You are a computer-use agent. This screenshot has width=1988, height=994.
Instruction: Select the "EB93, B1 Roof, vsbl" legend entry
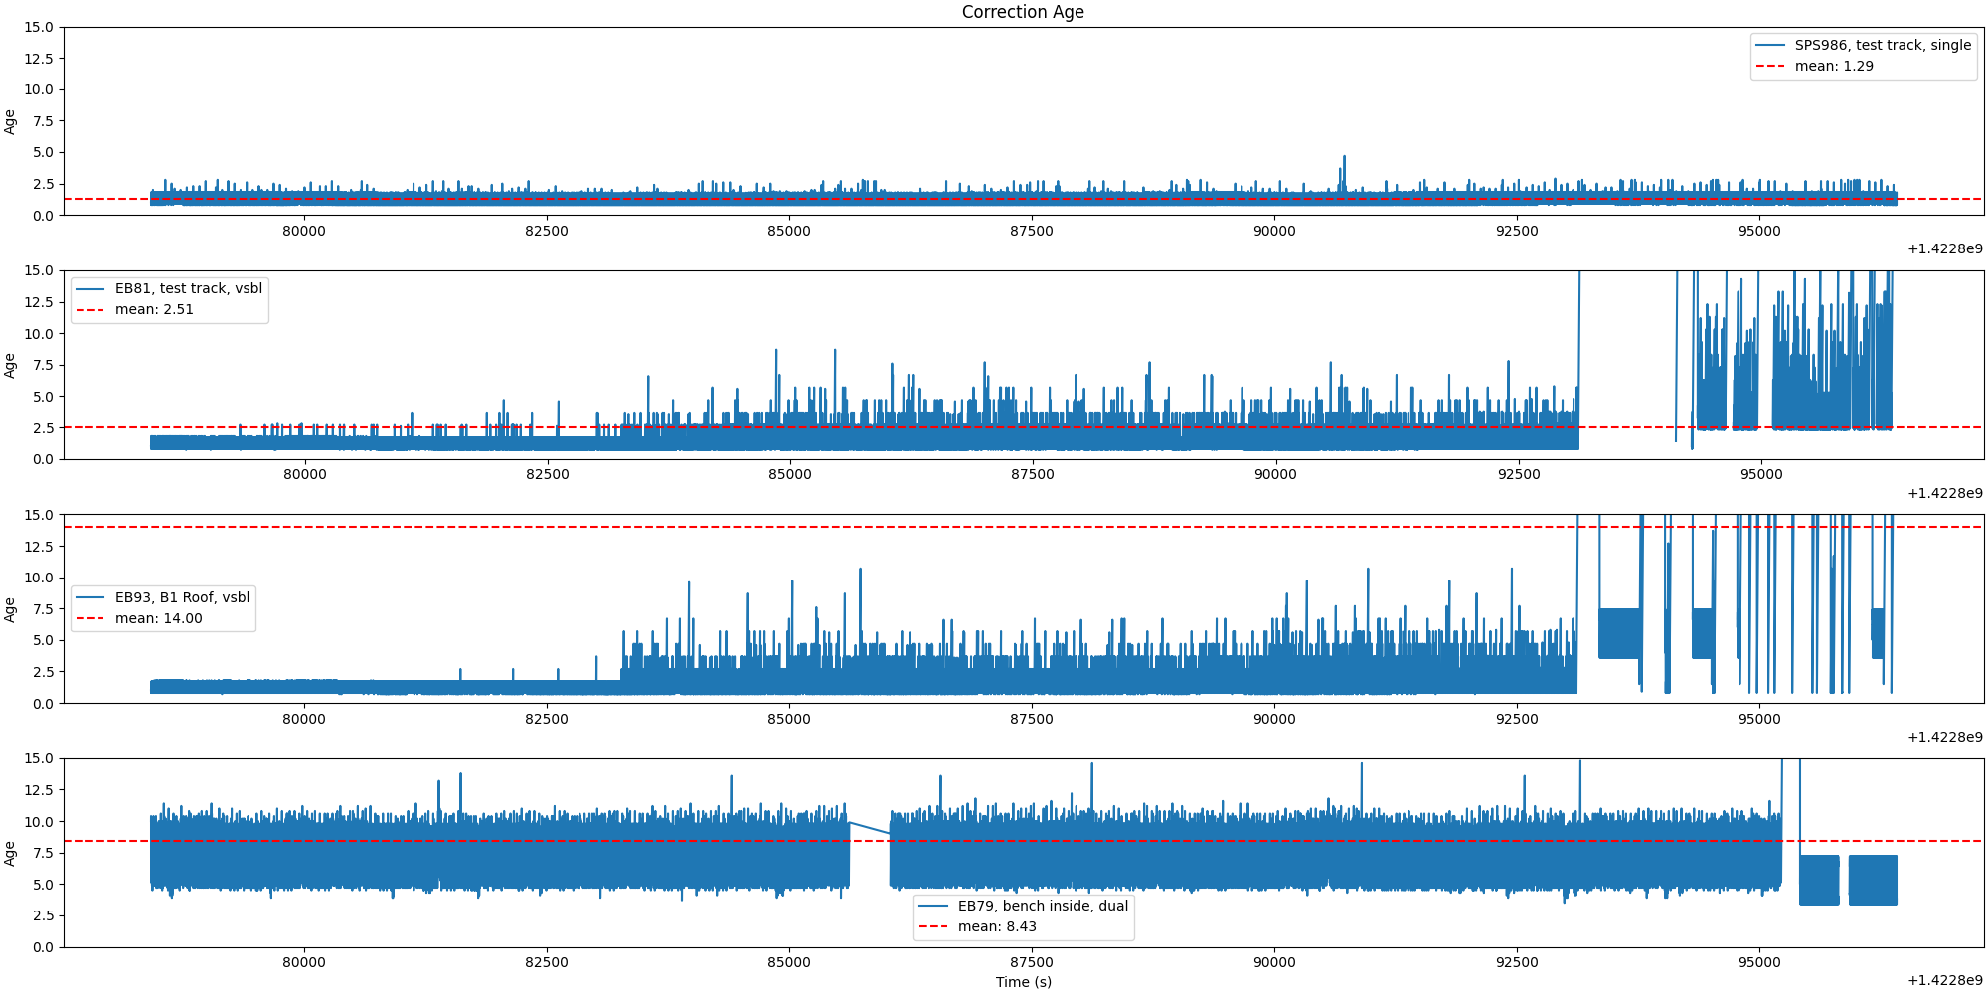pos(182,597)
